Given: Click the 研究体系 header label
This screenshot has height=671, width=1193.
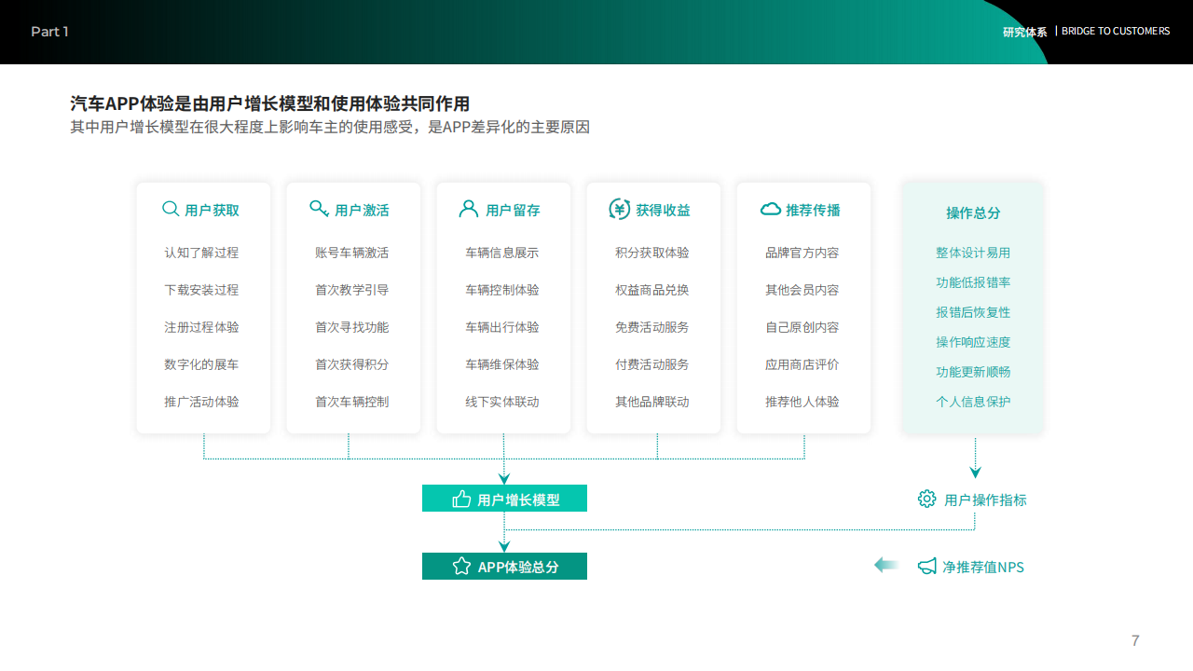Looking at the screenshot, I should tap(1025, 32).
